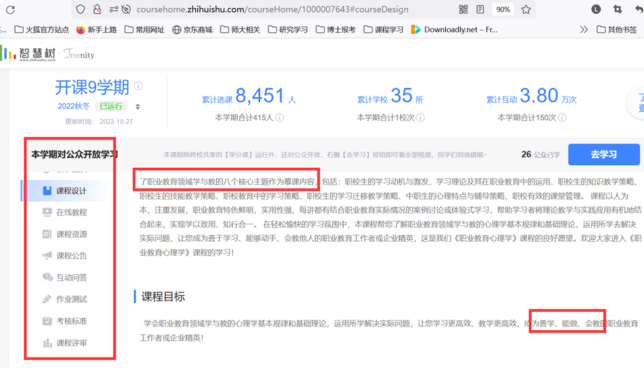This screenshot has width=644, height=368.
Task: Click the 26 公众已学 counter
Action: point(540,155)
